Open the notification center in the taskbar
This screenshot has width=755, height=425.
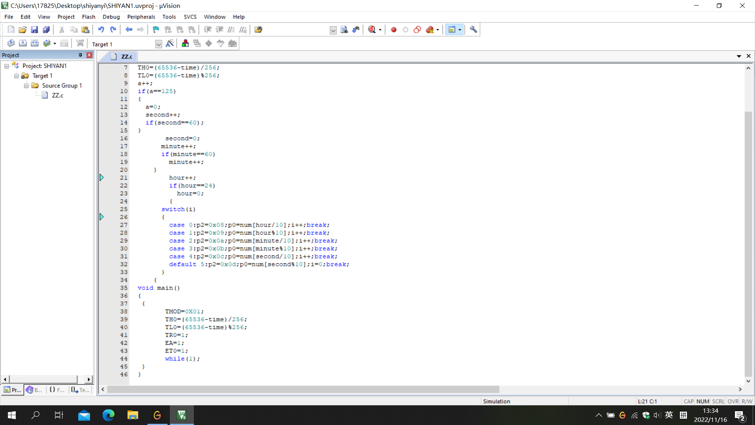click(x=740, y=416)
